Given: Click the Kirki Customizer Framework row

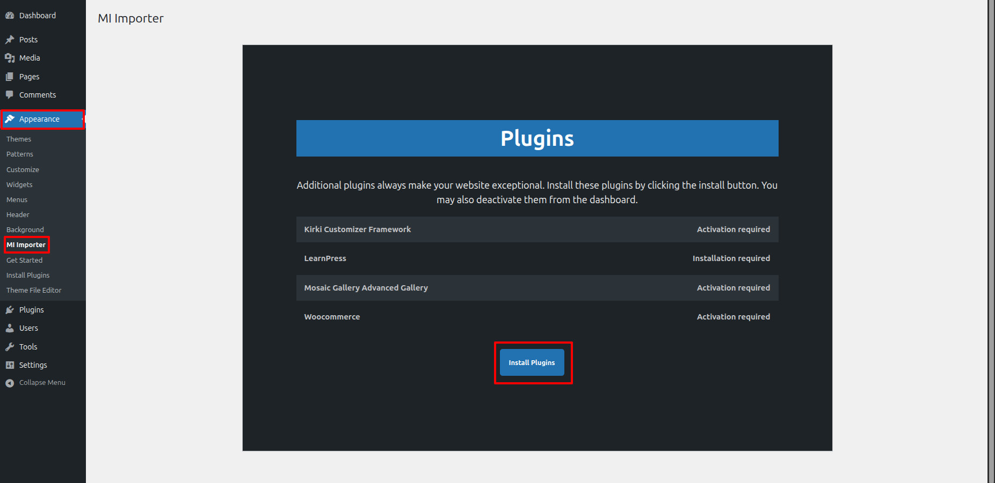Looking at the screenshot, I should 537,229.
